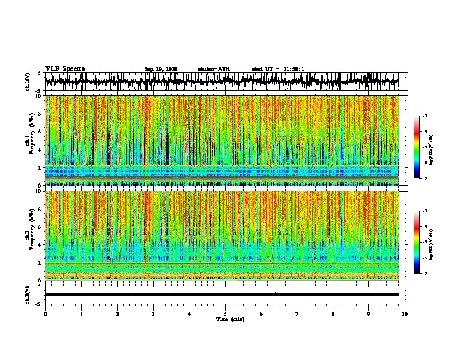This screenshot has height=352, width=456.
Task: Click the "-3" label on ch.2 color bar
Action: tap(425, 211)
